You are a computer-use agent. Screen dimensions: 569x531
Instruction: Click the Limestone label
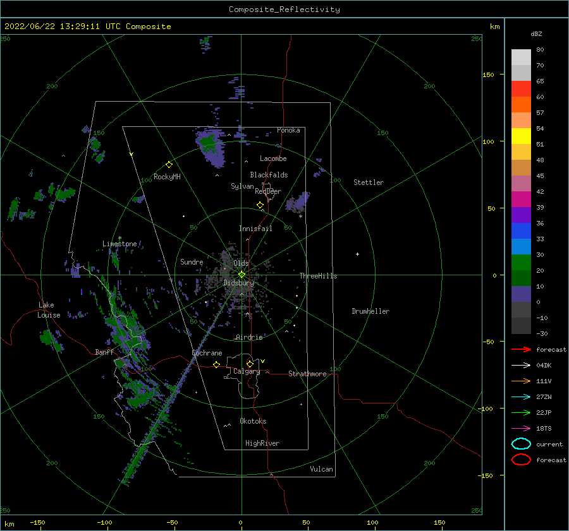click(x=119, y=244)
